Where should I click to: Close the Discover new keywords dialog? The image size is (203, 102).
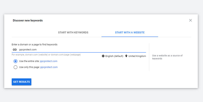coord(190,20)
